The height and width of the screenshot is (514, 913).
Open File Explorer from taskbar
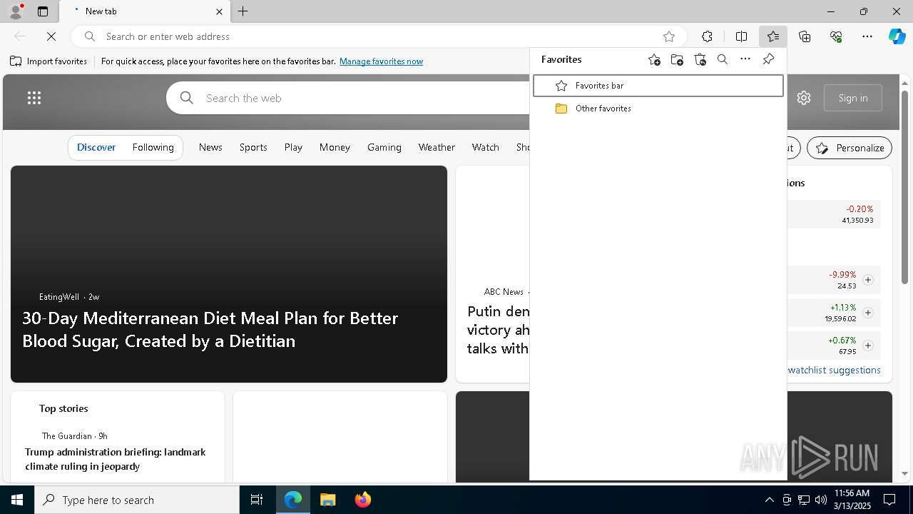(x=328, y=500)
